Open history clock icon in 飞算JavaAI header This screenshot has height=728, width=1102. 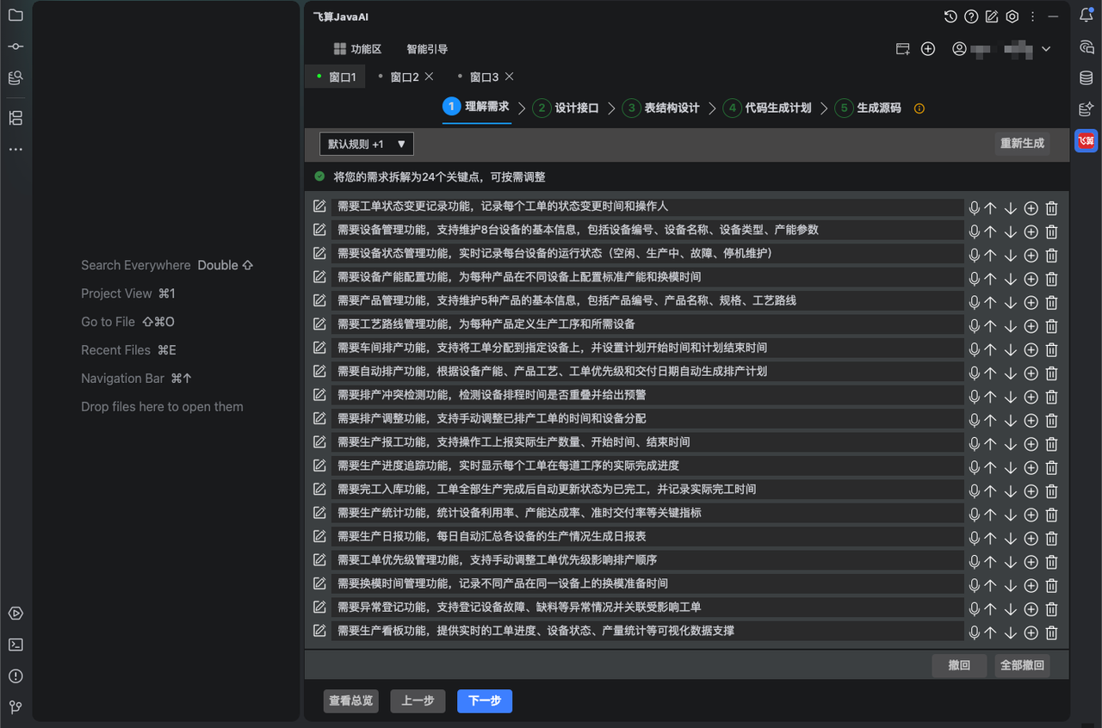click(x=950, y=16)
